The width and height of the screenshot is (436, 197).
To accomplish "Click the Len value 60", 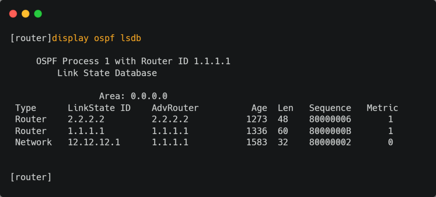I will point(283,131).
